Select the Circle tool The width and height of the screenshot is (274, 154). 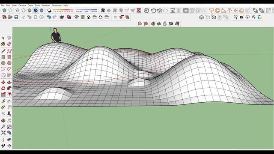[x=3, y=63]
